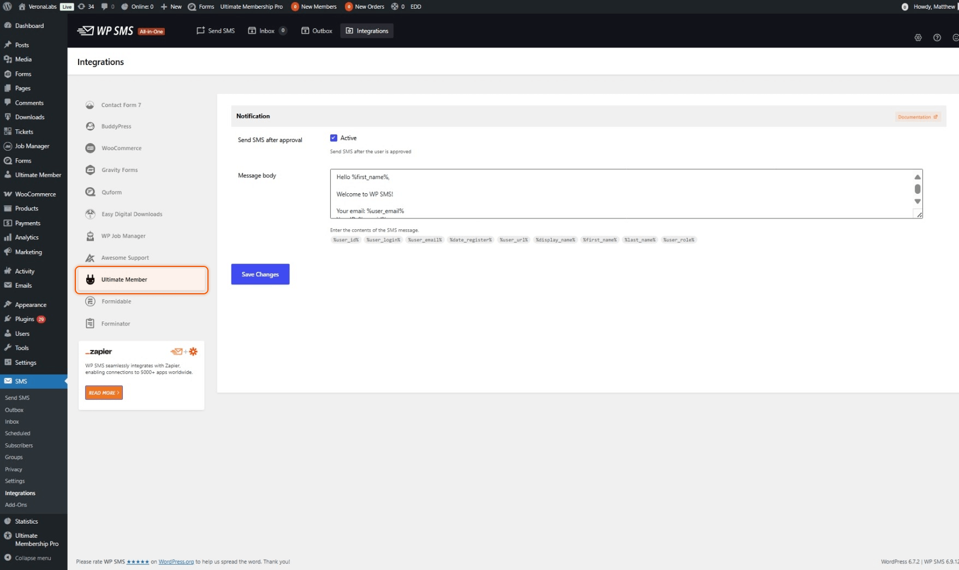Open the Scheduled submenu item
This screenshot has height=570, width=959.
[17, 434]
